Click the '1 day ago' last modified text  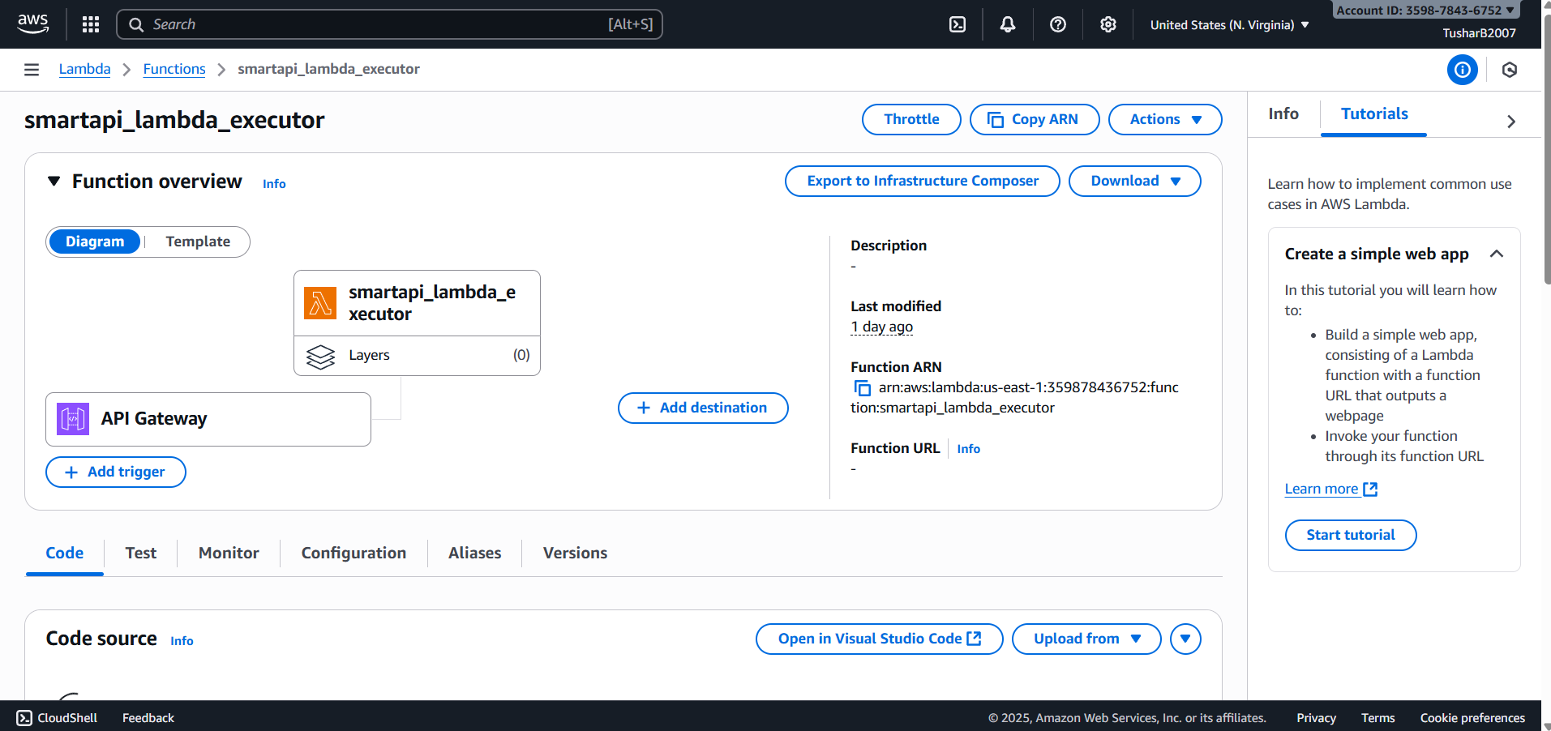(x=881, y=327)
